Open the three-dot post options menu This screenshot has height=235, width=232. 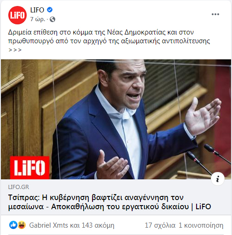click(215, 14)
